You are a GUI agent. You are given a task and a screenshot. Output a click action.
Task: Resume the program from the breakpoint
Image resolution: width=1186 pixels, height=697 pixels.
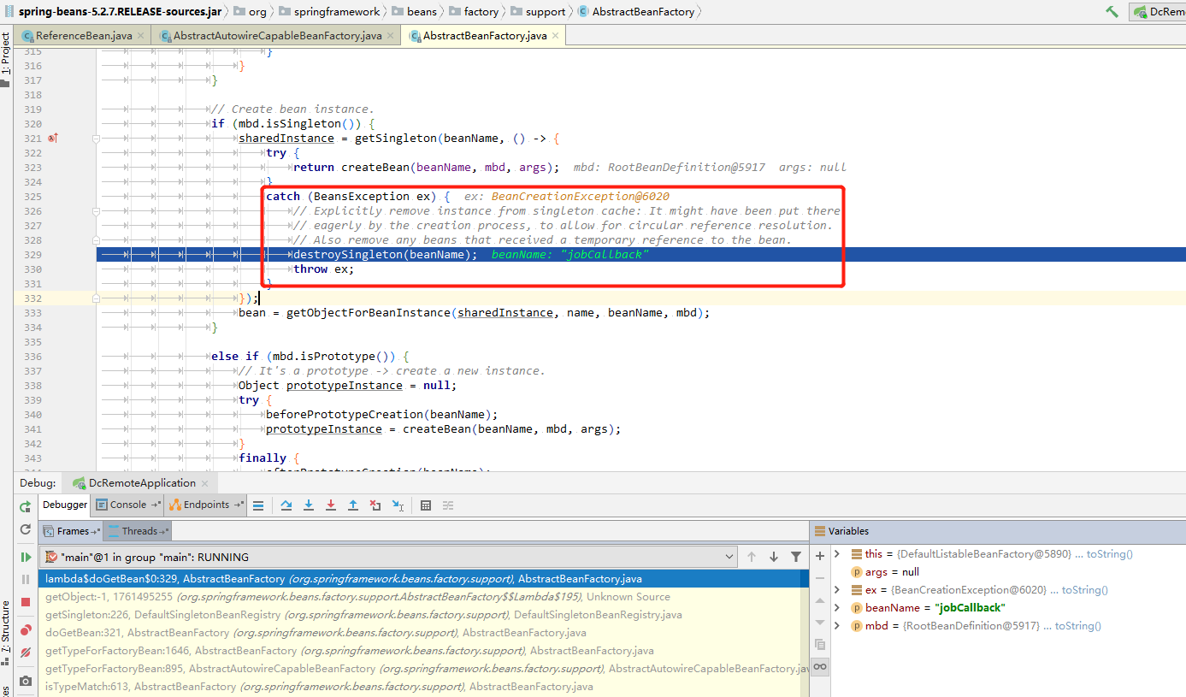(26, 557)
